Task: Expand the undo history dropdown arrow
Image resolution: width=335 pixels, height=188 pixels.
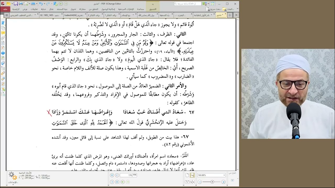Action: 44,4
